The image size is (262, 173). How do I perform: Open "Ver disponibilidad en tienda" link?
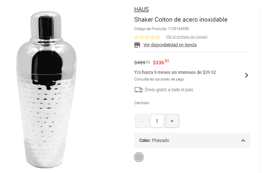[170, 45]
